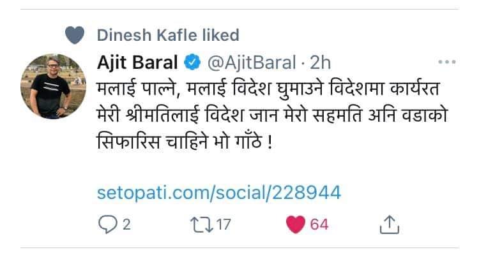Open the share icon for this tweet
Viewport: 479px width, 257px height.
[x=390, y=224]
